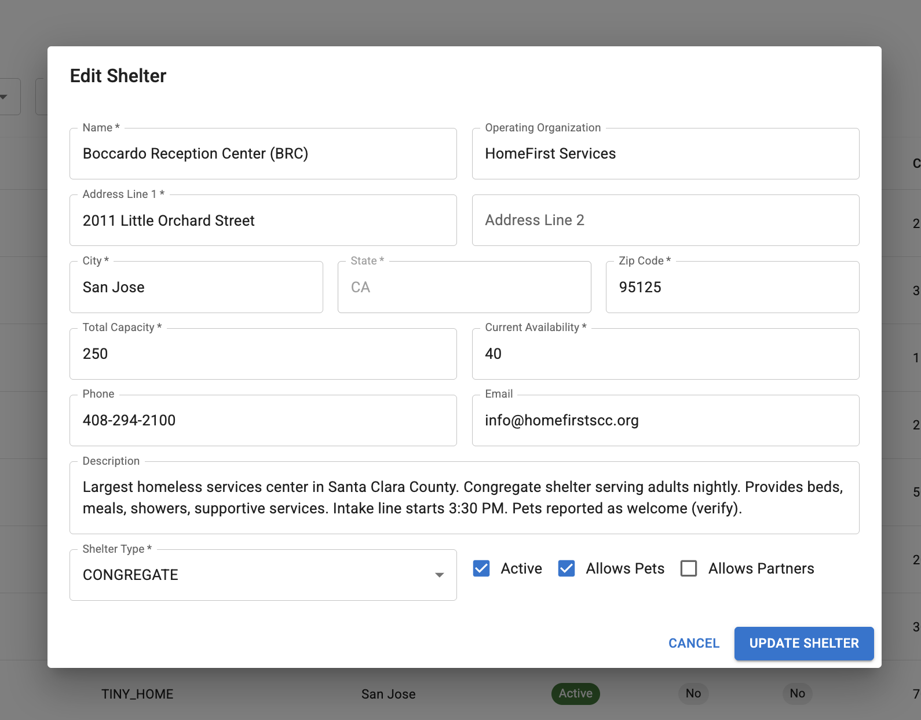Click TINY_HOME cell in background table
Screen dimensions: 921x720
(x=137, y=694)
